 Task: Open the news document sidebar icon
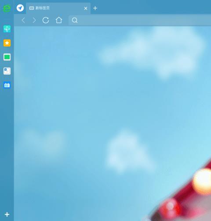[x=7, y=71]
